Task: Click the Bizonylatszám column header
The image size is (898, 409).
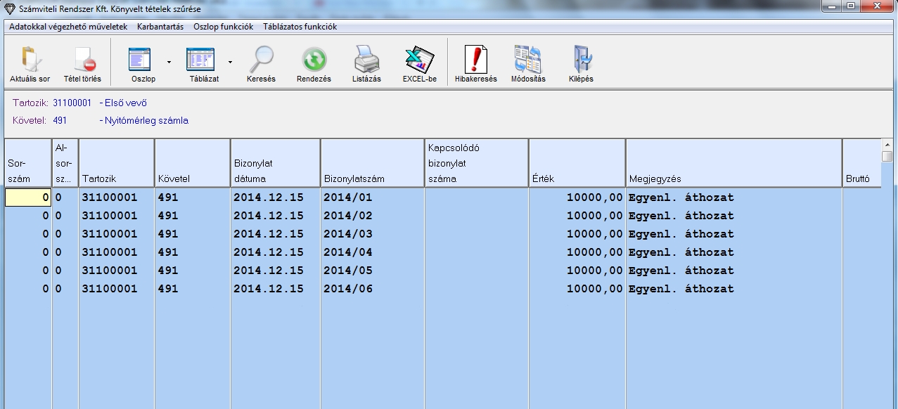Action: click(372, 163)
